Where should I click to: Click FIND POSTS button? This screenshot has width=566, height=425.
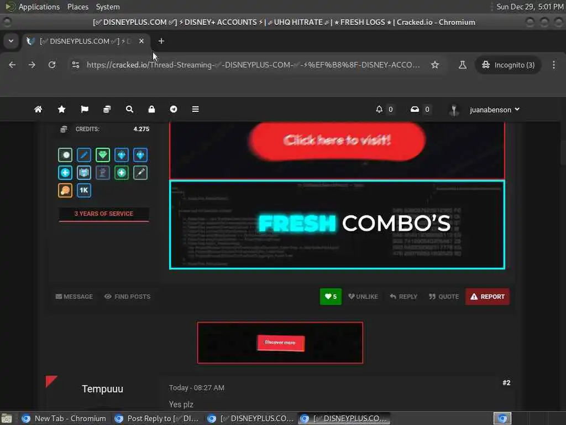point(128,297)
